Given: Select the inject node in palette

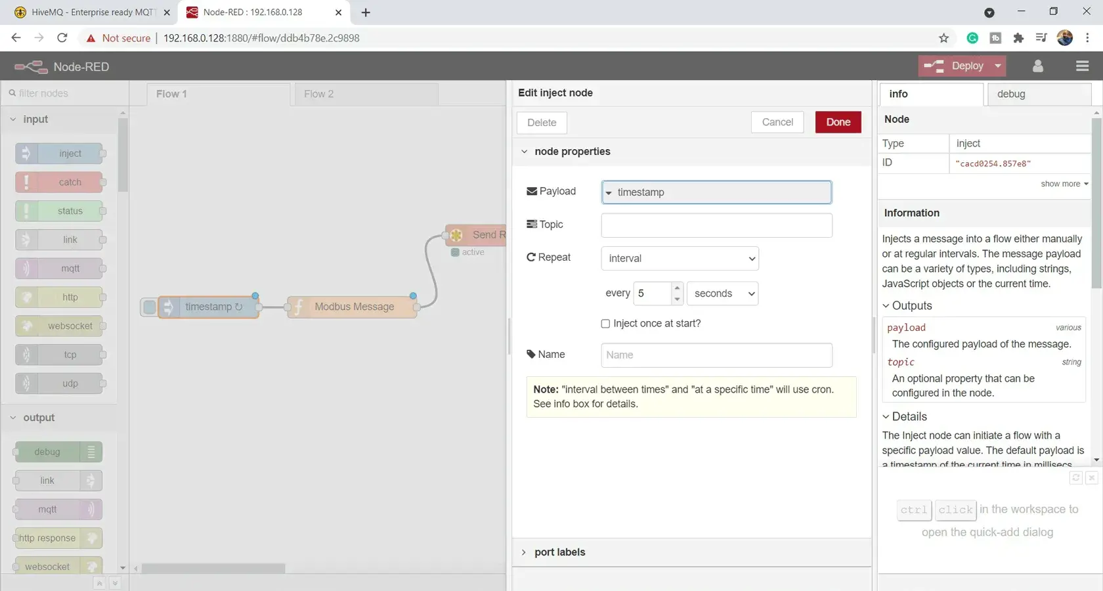Looking at the screenshot, I should (59, 154).
